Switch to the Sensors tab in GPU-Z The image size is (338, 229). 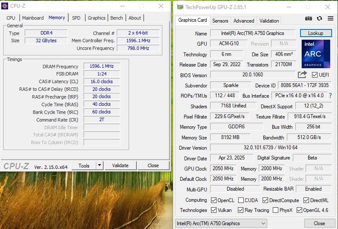tap(220, 21)
